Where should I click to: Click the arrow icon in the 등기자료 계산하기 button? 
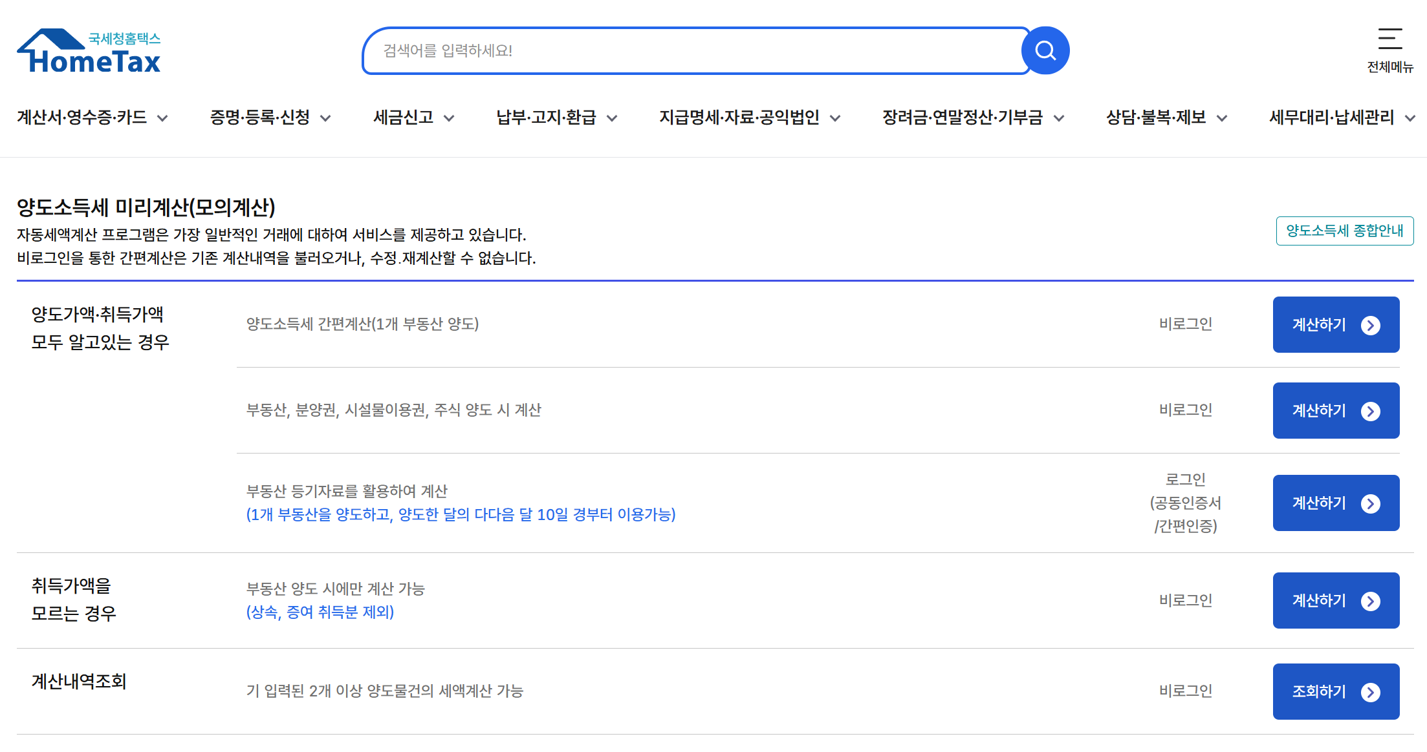1370,503
